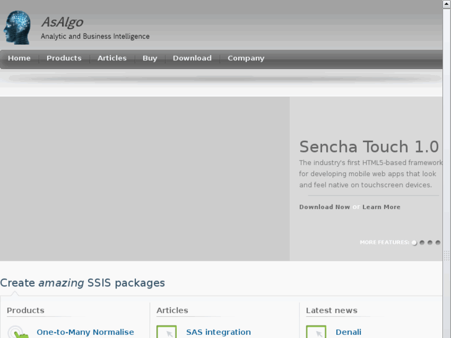Select the first slide indicator dot
The width and height of the screenshot is (451, 338).
(414, 242)
